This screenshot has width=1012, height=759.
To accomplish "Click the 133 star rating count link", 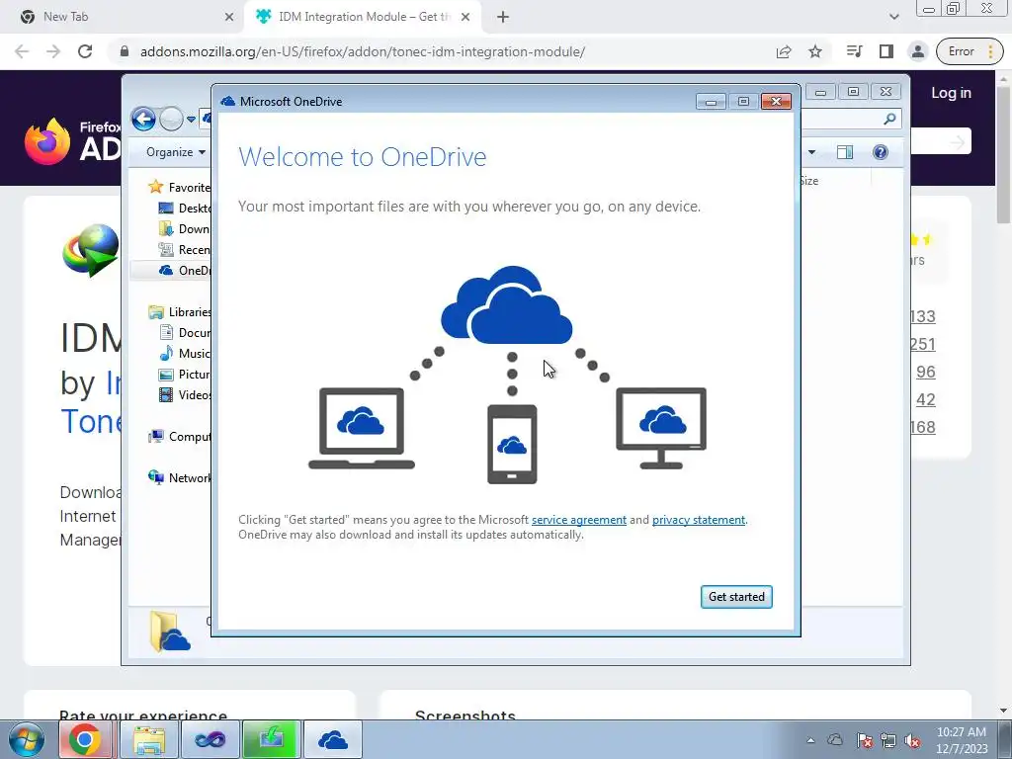I will 922,316.
